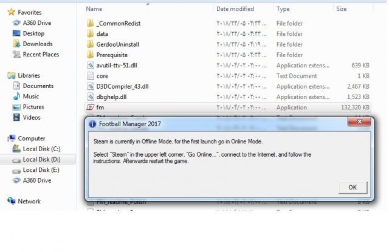Open the Network location
389x252 pixels.
[29, 201]
